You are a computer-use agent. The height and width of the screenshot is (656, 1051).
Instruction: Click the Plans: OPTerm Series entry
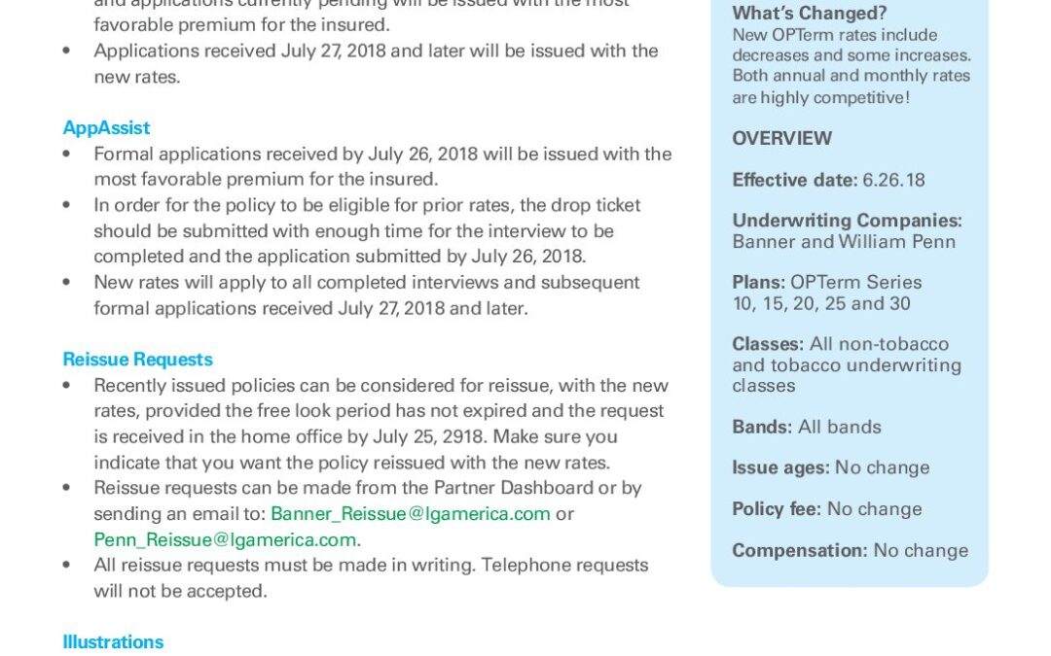pos(826,283)
